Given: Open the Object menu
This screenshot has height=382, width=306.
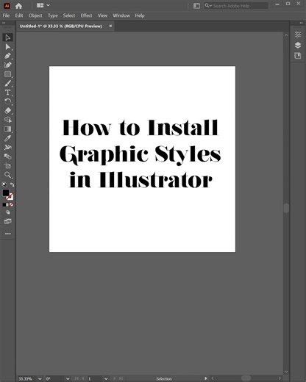Looking at the screenshot, I should coord(35,15).
